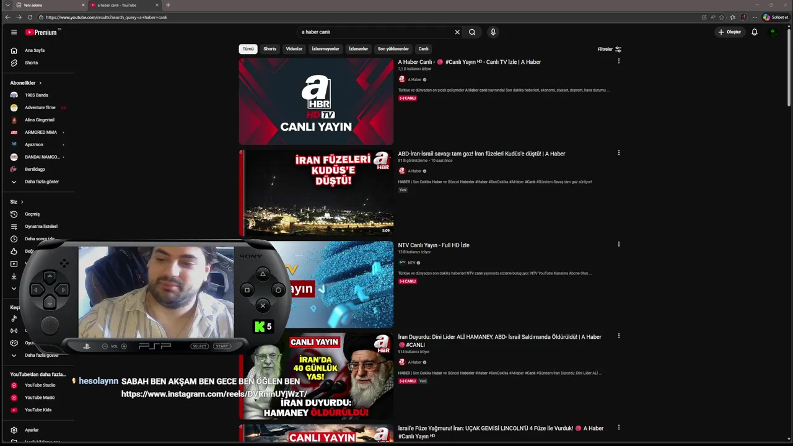Viewport: 793px width, 446px height.
Task: Open the 1985 Banda subscription
Action: click(x=37, y=95)
